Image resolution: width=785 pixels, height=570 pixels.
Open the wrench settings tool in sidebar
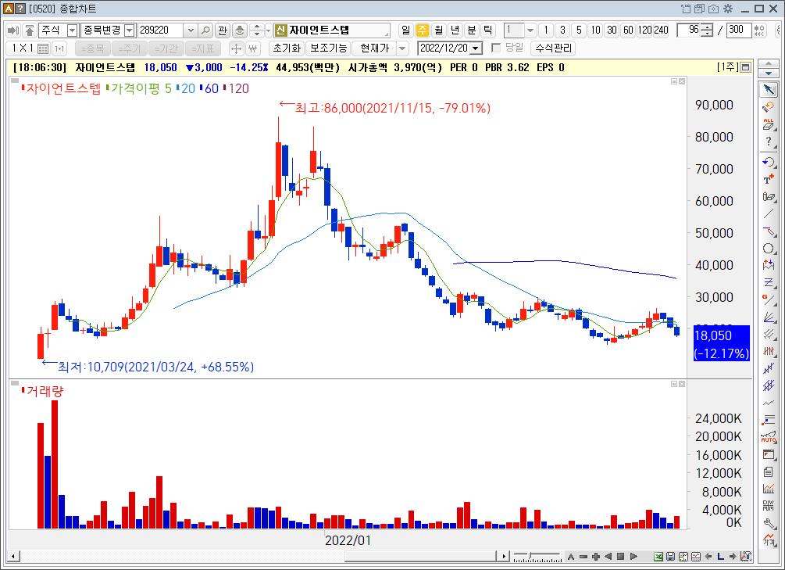[769, 523]
